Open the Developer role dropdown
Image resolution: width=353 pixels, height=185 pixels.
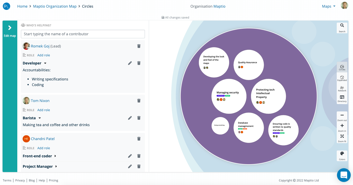pos(45,63)
